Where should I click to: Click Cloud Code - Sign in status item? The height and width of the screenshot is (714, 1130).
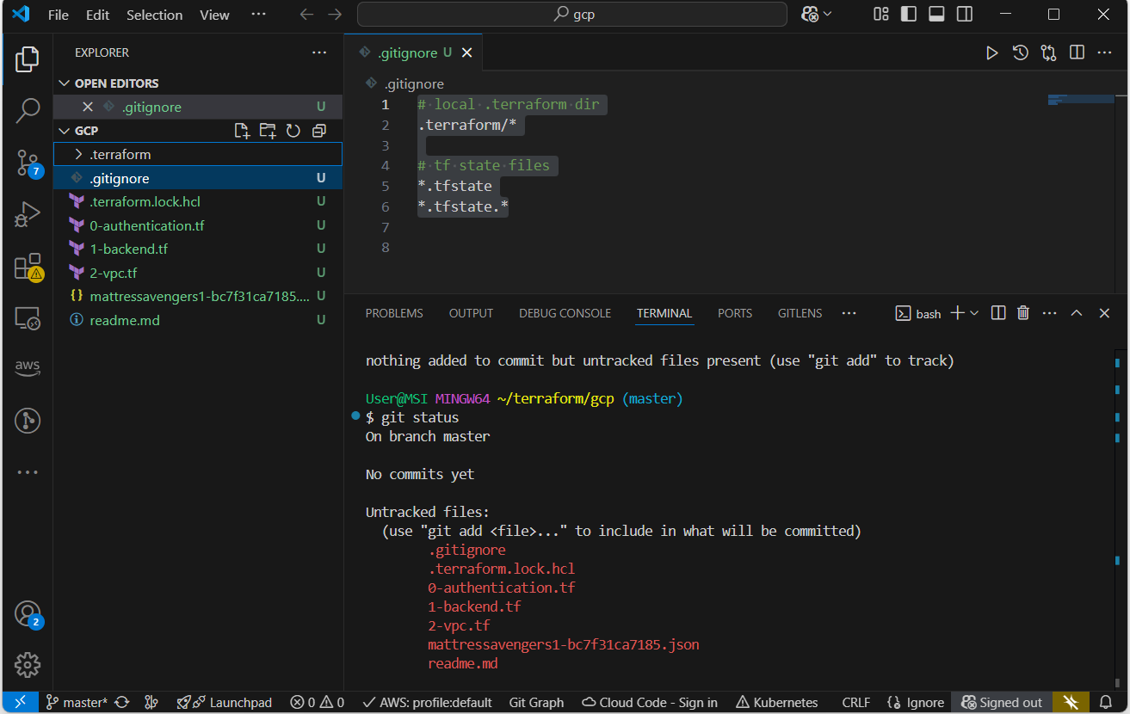(650, 703)
